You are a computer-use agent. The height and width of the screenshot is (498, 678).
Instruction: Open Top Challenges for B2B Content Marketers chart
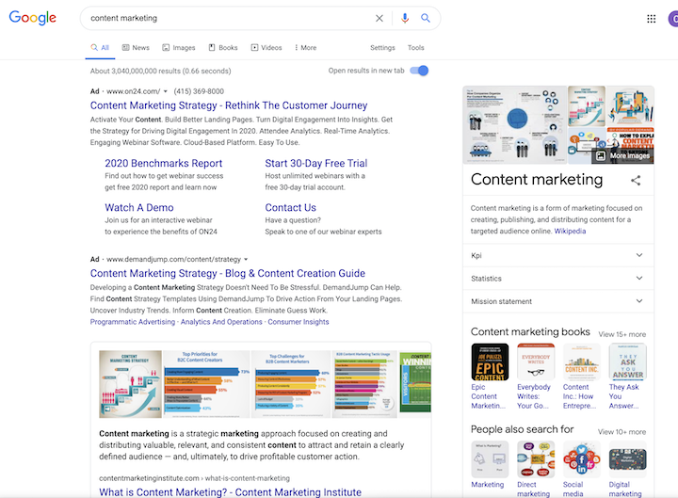[291, 384]
